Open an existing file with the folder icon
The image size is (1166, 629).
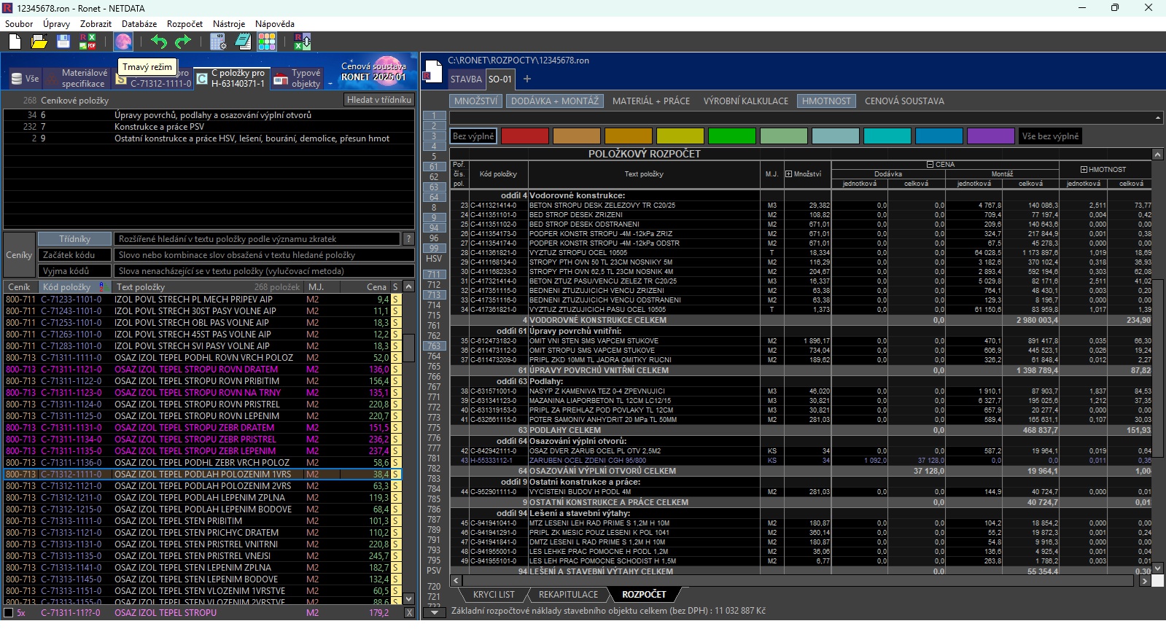[x=39, y=42]
